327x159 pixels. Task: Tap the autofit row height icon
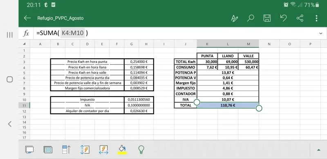pyautogui.click(x=85, y=150)
